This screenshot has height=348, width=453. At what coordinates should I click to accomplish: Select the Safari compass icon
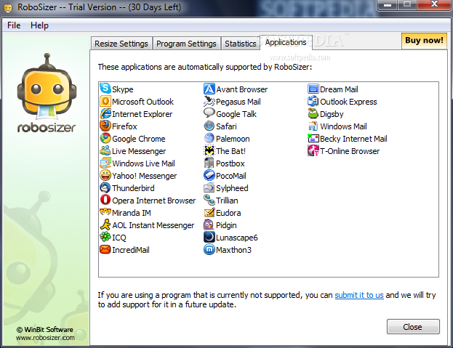click(x=209, y=126)
